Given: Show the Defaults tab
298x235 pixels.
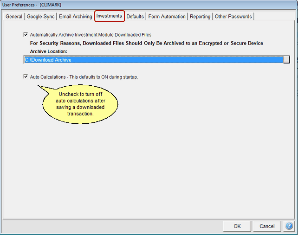Looking at the screenshot, I should pyautogui.click(x=135, y=17).
